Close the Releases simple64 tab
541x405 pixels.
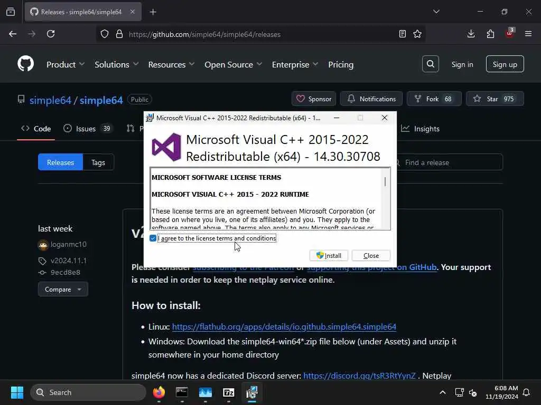133,12
